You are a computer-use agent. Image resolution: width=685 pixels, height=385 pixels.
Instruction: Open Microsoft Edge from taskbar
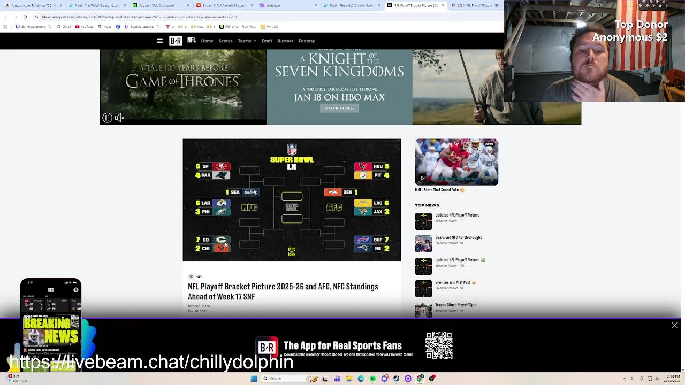coord(361,379)
